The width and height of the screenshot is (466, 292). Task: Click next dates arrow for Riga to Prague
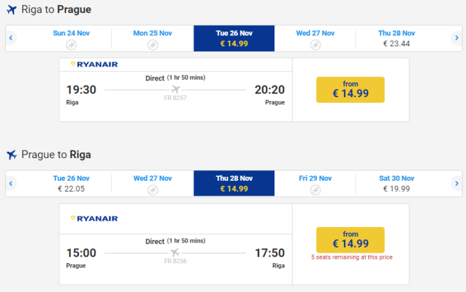457,38
